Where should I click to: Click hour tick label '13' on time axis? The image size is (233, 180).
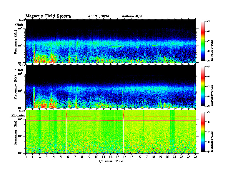click(118, 157)
